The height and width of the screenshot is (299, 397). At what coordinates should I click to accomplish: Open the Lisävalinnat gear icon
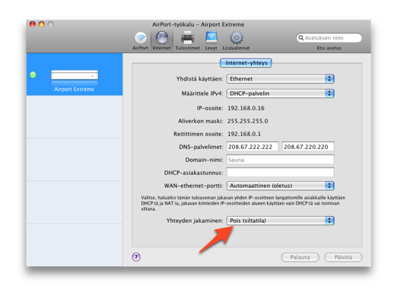[x=236, y=41]
